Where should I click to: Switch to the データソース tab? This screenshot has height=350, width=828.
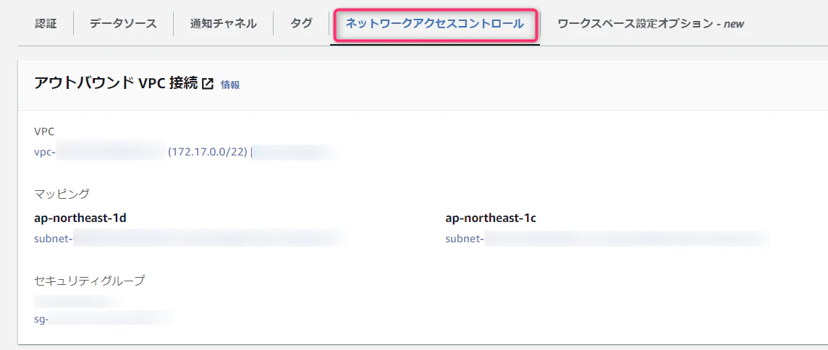(x=123, y=23)
